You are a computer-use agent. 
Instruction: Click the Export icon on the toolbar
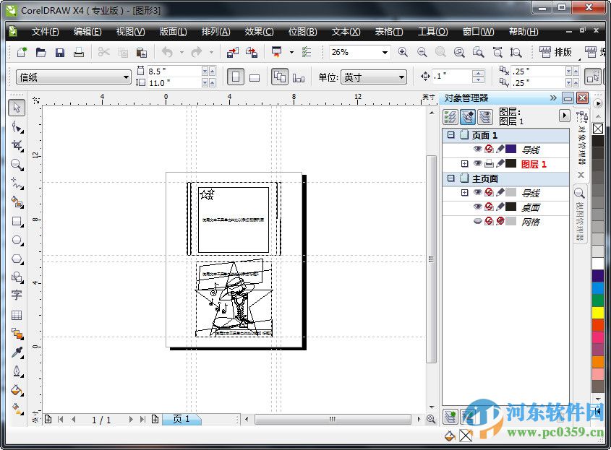252,52
